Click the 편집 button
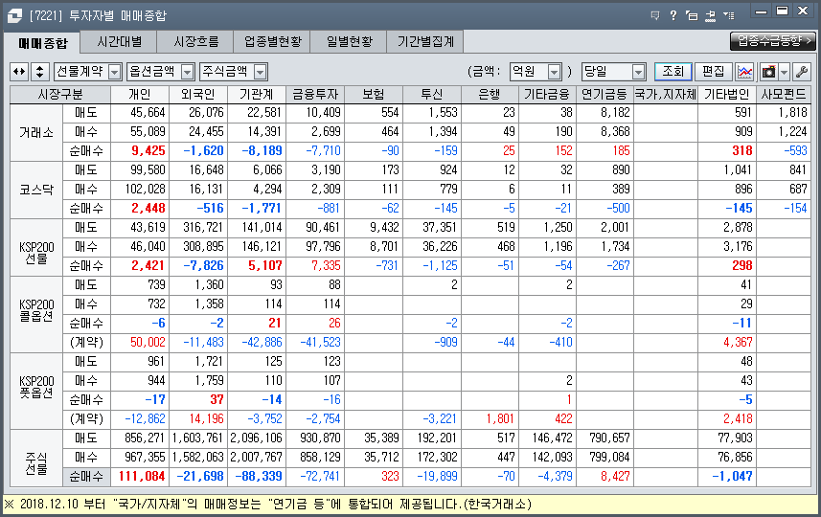This screenshot has width=821, height=517. click(713, 72)
